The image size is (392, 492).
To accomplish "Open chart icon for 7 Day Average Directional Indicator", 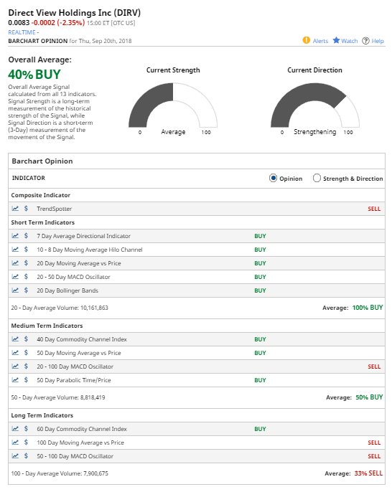I will point(15,236).
